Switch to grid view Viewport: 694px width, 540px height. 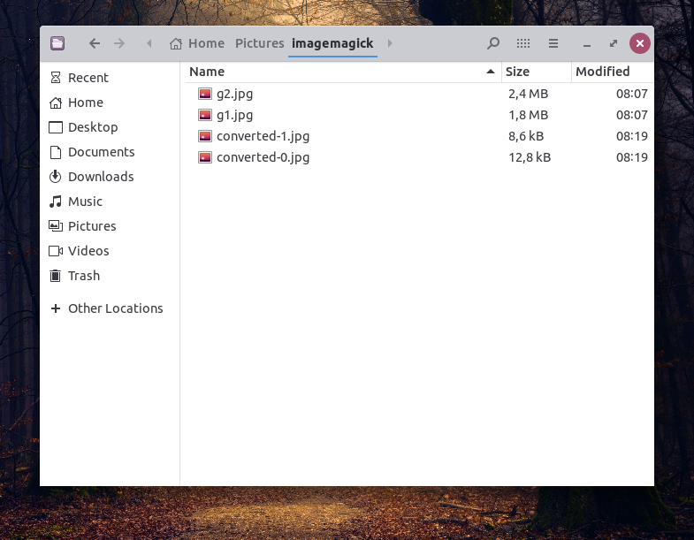(x=523, y=43)
